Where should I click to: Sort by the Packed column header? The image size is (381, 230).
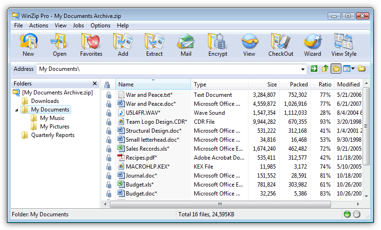pos(295,84)
